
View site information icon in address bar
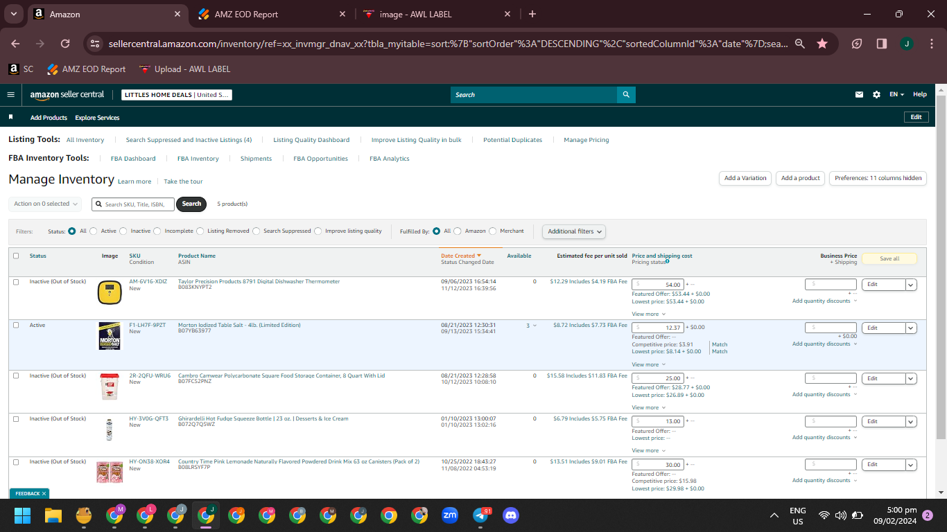(95, 44)
